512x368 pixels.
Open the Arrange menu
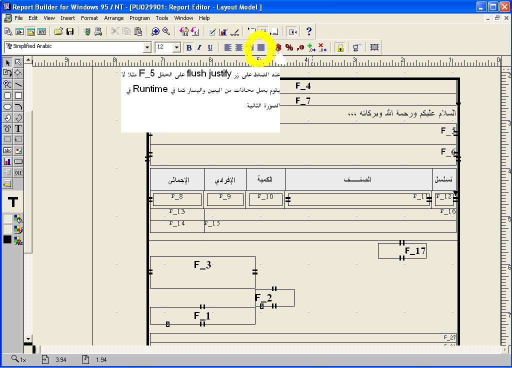(x=113, y=18)
